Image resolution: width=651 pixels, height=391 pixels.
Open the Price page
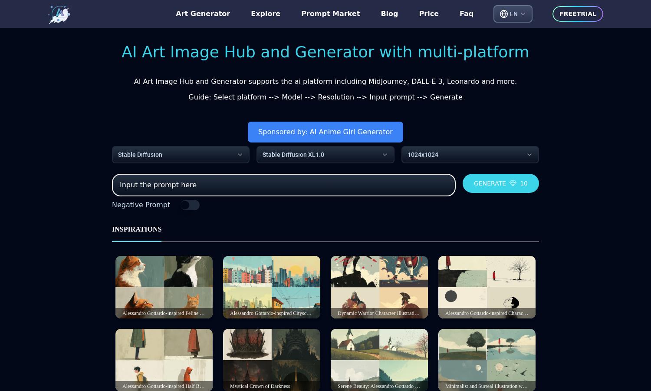[429, 14]
